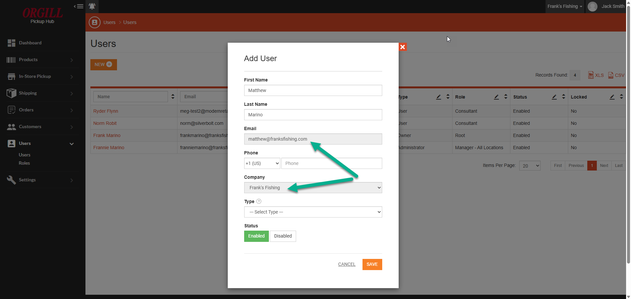Open the Frank Marino user record
This screenshot has height=299, width=631.
coord(107,135)
